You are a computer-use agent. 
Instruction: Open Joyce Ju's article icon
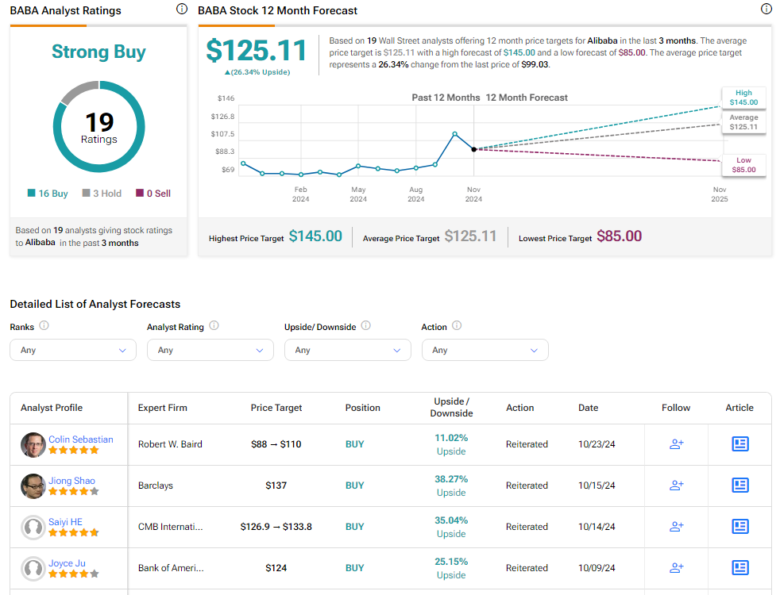click(739, 568)
